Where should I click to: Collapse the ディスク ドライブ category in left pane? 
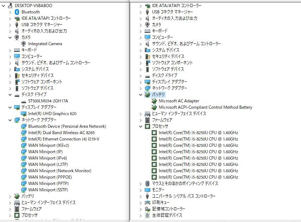pyautogui.click(x=10, y=95)
